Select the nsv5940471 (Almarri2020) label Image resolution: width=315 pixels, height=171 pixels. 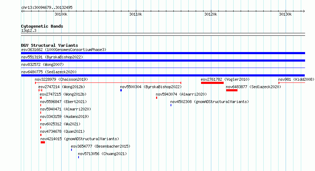click(65, 109)
